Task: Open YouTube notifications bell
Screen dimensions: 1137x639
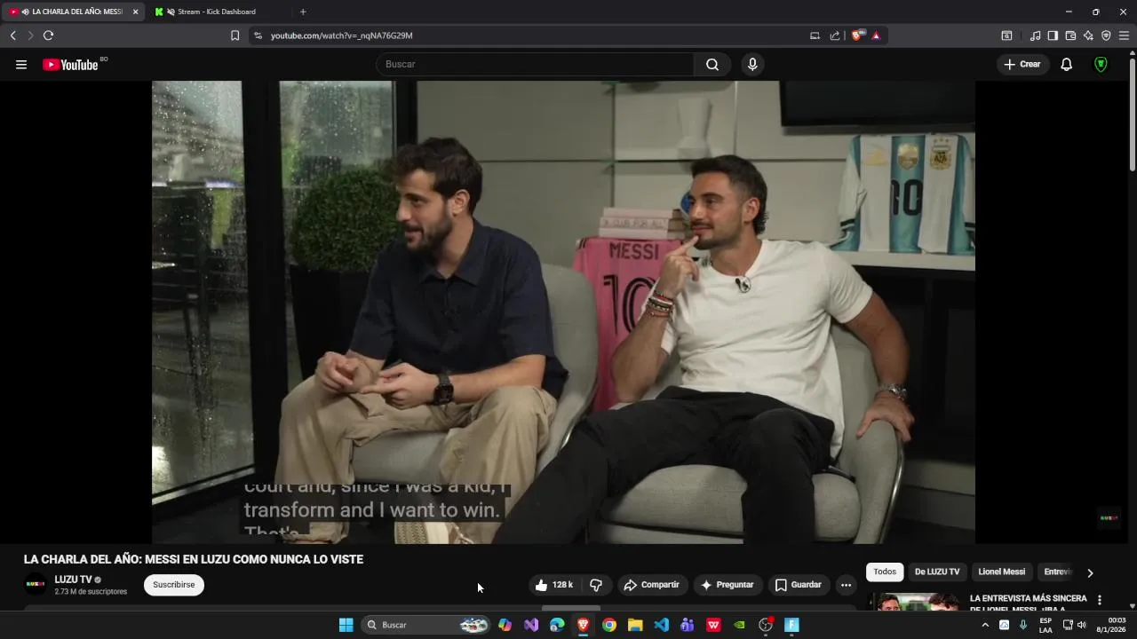Action: point(1067,65)
